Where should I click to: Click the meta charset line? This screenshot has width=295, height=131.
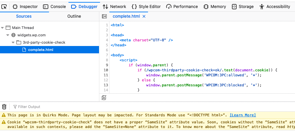146,40
